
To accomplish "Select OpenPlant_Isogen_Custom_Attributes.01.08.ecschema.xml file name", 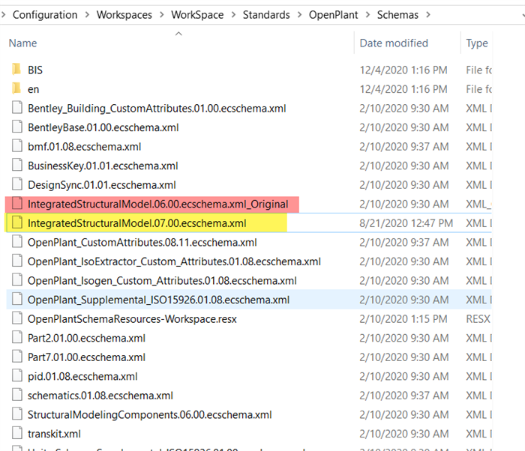I will (x=162, y=281).
